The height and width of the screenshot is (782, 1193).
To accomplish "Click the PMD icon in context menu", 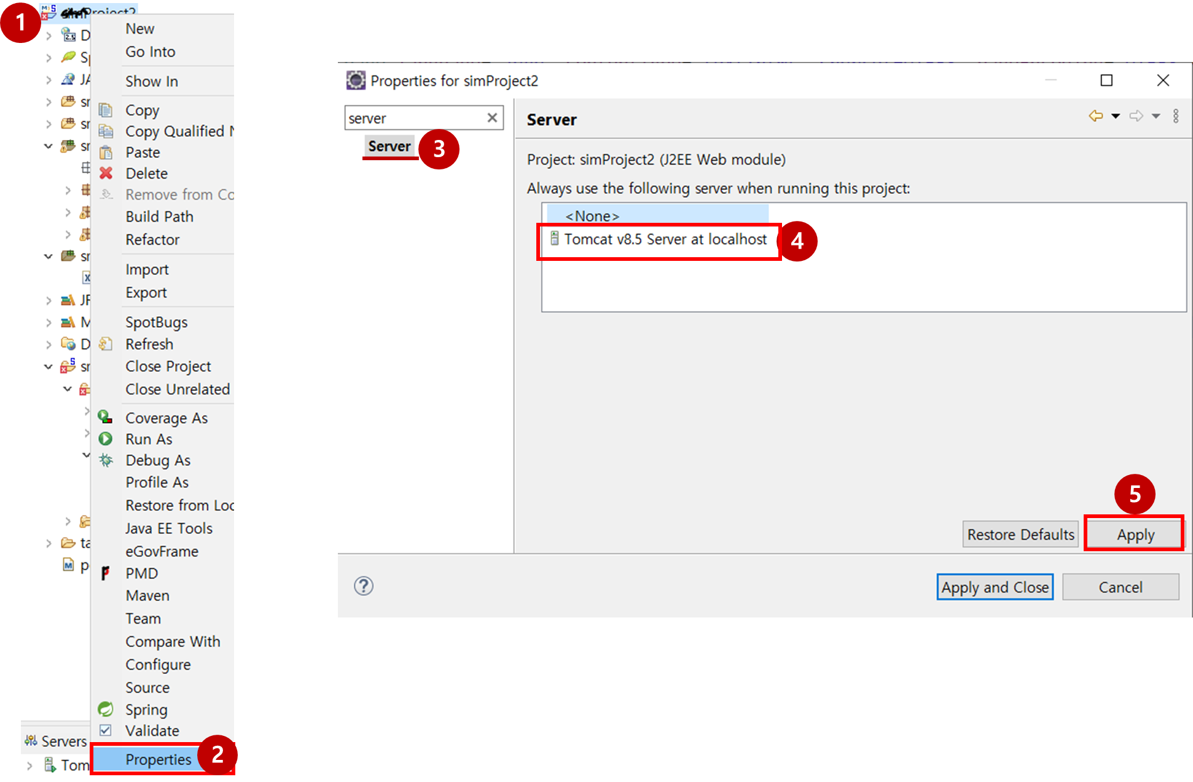I will pyautogui.click(x=106, y=573).
